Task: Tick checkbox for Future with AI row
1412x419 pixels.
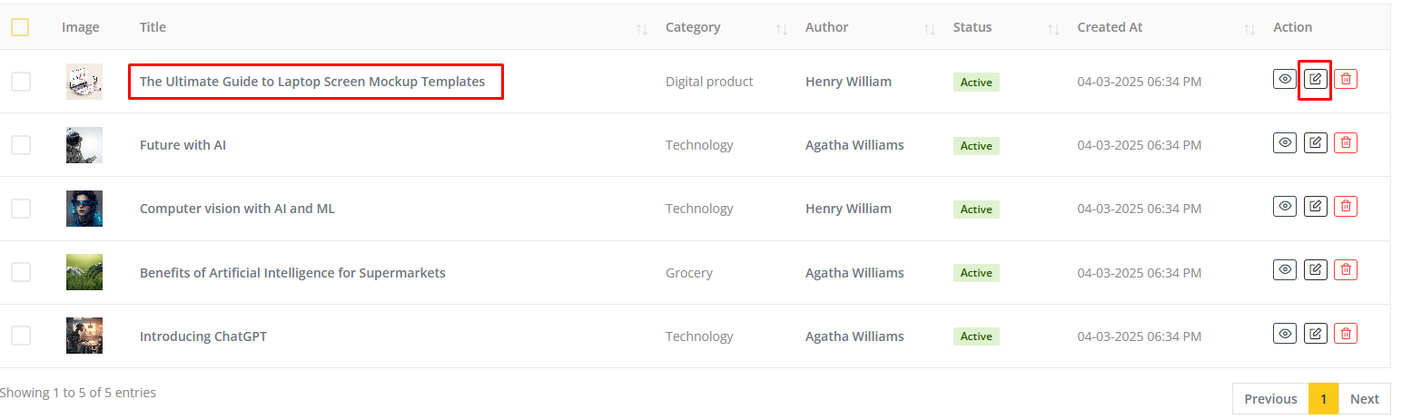Action: (20, 145)
